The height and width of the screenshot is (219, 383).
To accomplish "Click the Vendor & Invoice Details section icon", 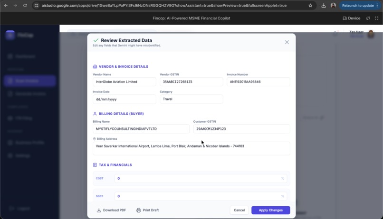I will tap(95, 66).
